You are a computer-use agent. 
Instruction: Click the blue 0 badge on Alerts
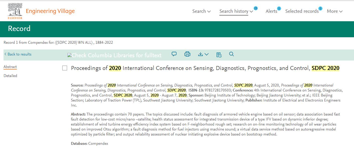point(279,8)
